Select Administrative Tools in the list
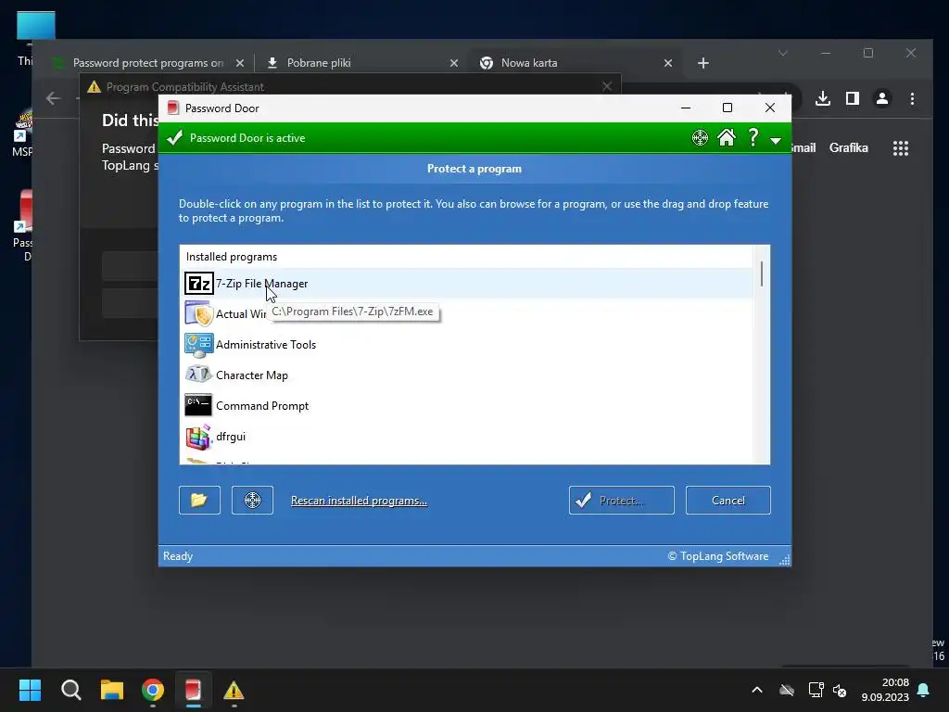Screen dimensions: 949x712 coord(466,345)
